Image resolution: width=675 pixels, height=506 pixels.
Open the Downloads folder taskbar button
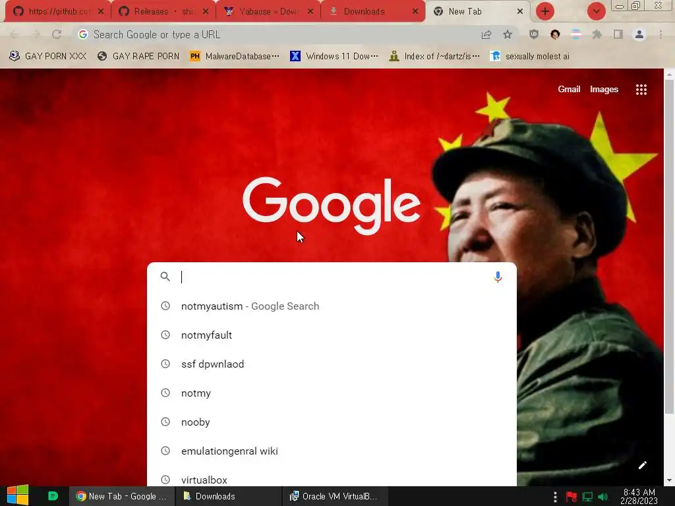click(228, 496)
